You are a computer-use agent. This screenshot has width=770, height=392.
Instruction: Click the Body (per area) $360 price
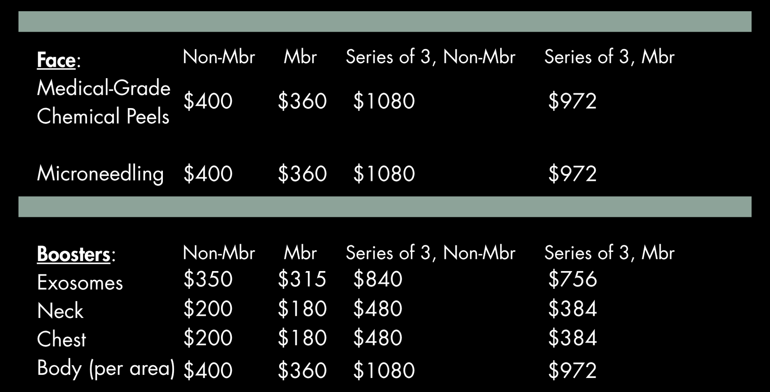302,370
